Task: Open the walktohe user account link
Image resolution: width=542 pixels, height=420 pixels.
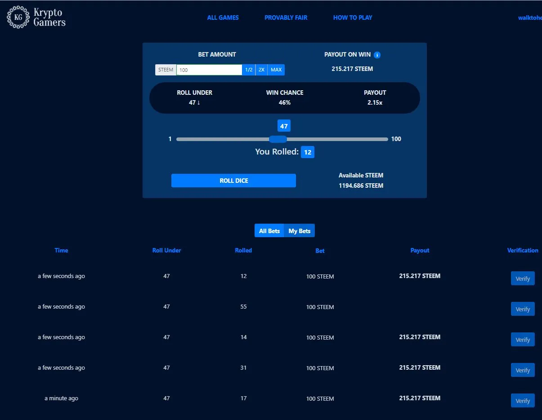Action: coord(530,18)
